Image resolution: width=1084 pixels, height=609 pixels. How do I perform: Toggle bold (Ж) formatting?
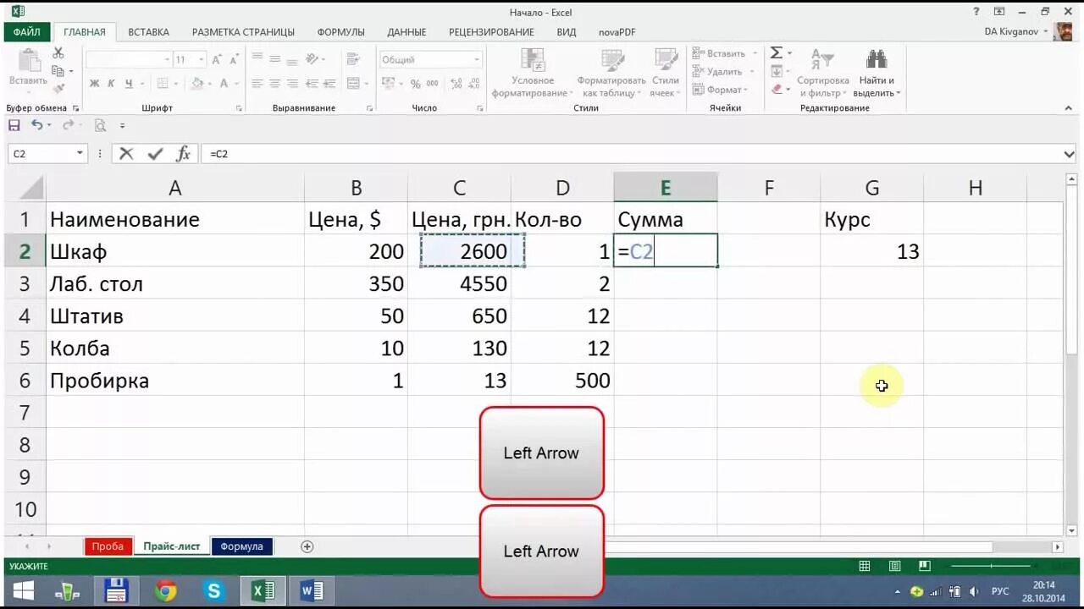[95, 84]
